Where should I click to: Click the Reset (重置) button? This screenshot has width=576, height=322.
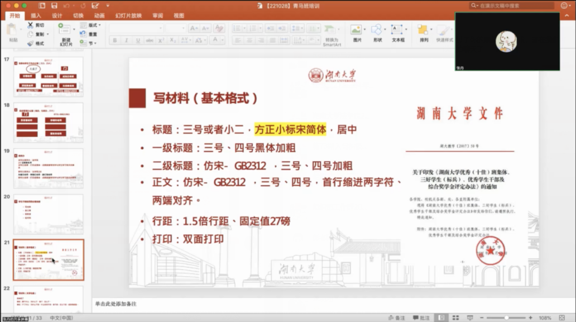(91, 34)
